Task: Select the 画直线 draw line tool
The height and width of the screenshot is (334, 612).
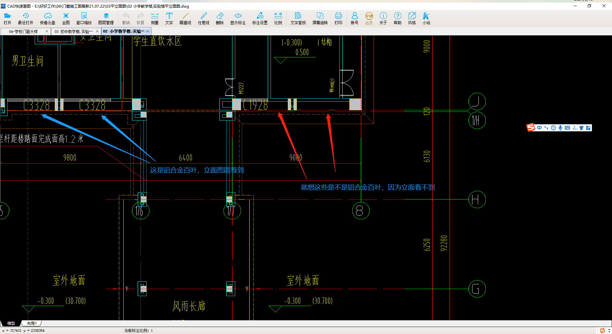Action: (186, 18)
